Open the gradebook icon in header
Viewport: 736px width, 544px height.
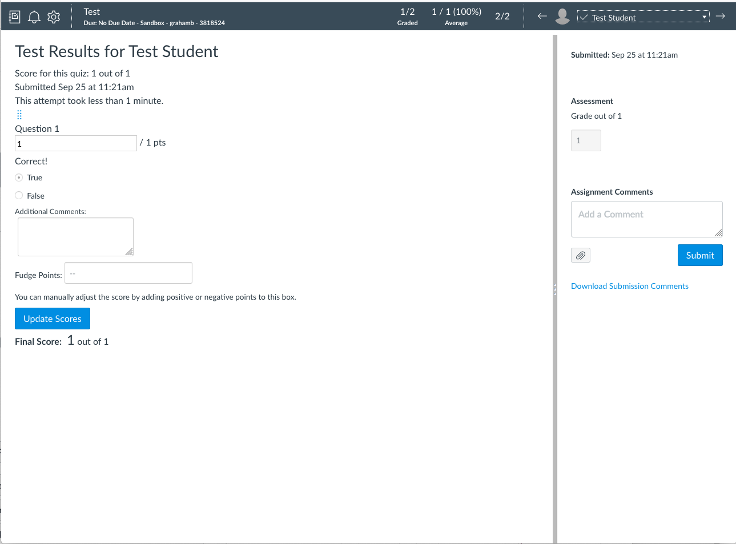click(15, 17)
